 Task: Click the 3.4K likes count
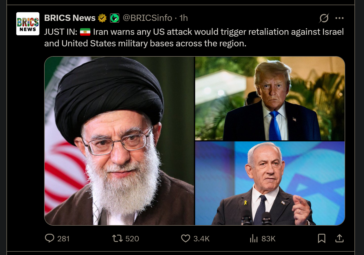tap(201, 239)
